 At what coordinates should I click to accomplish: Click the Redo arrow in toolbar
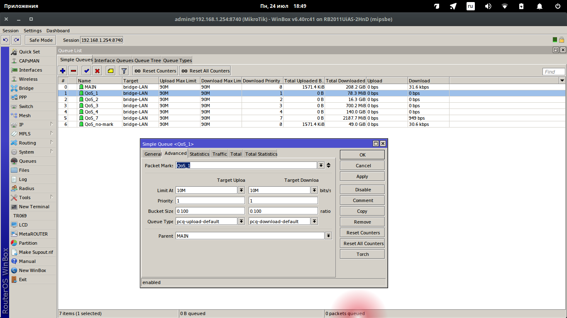pyautogui.click(x=16, y=40)
